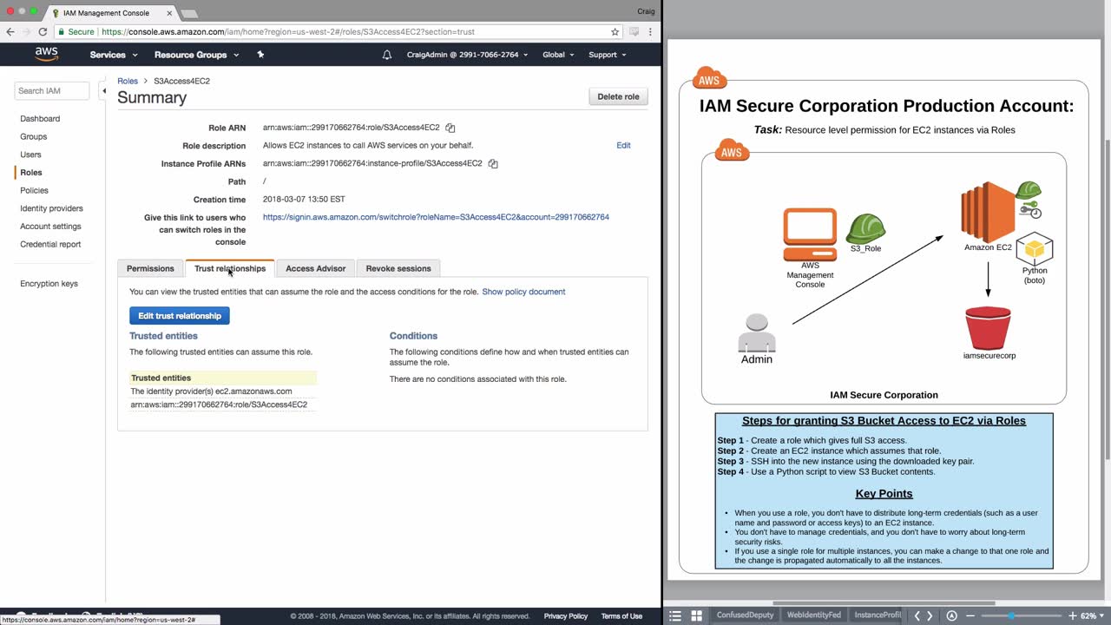Viewport: 1111px width, 625px height.
Task: Open the notifications bell
Action: point(387,55)
